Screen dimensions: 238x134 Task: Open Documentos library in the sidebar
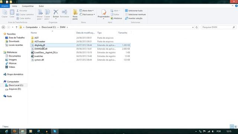15,56
